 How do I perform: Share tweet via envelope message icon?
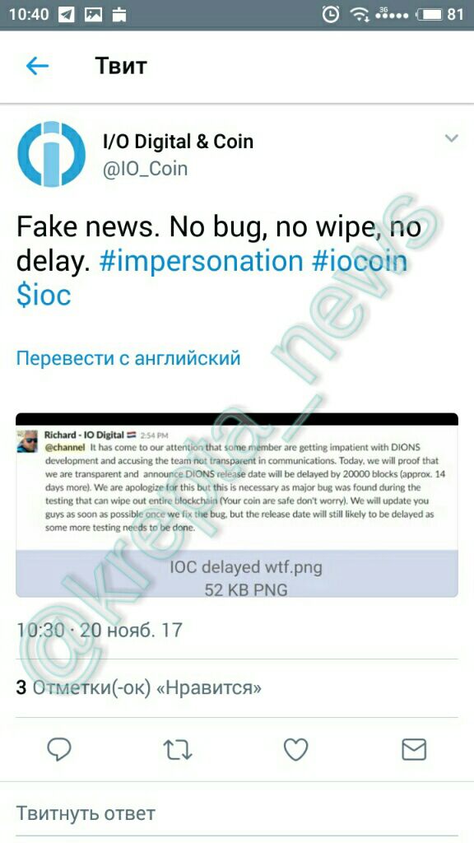point(414,749)
